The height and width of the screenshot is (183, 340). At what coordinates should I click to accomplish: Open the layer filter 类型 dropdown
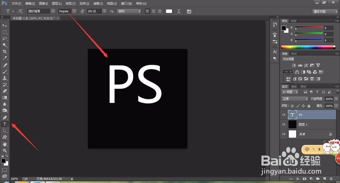pos(290,92)
